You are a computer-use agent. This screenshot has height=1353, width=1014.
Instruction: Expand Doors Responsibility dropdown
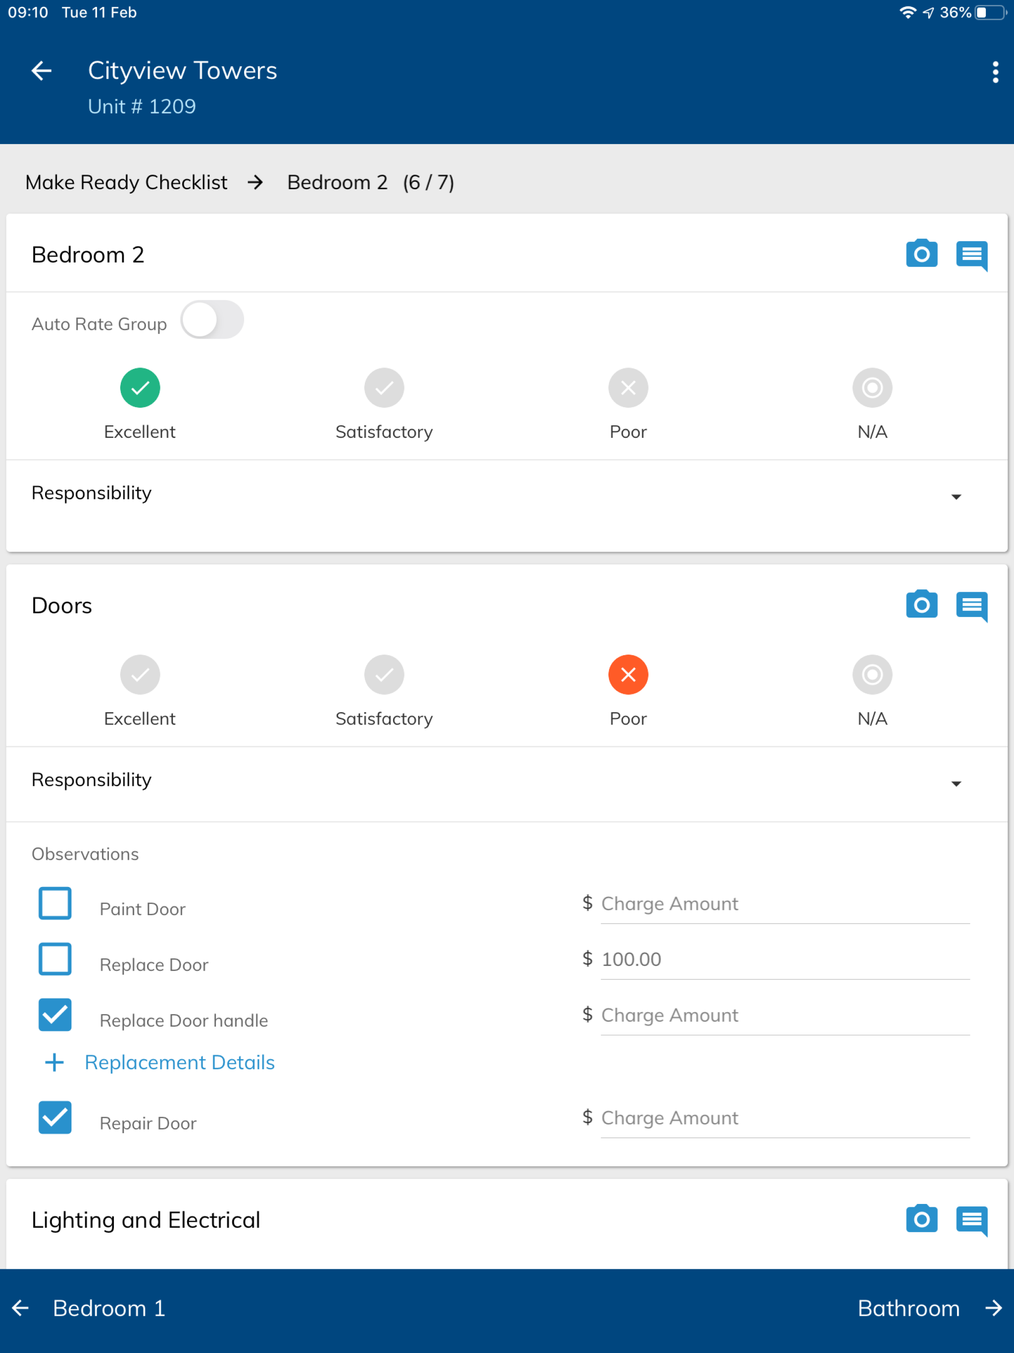point(507,781)
